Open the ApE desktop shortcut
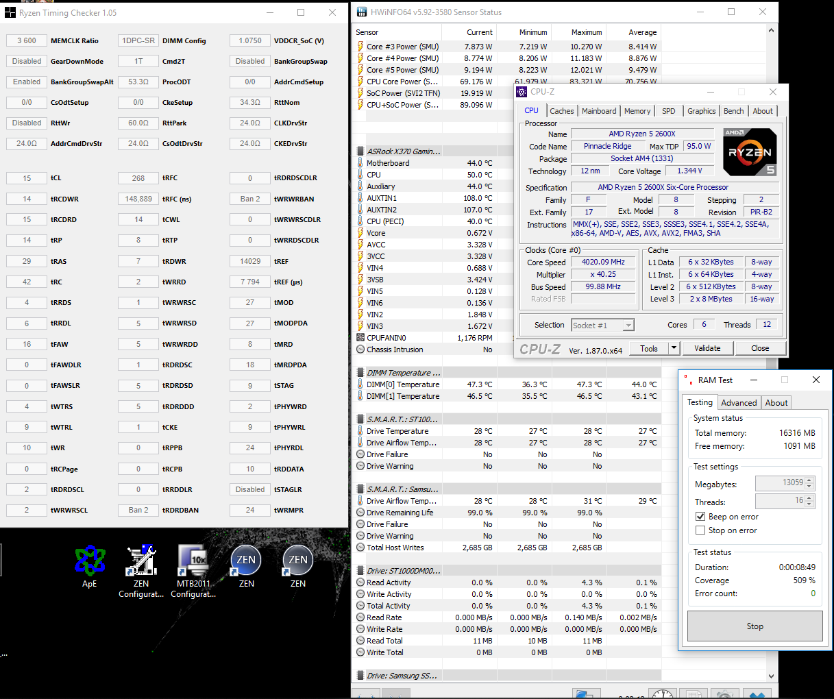This screenshot has width=834, height=699. click(x=90, y=567)
